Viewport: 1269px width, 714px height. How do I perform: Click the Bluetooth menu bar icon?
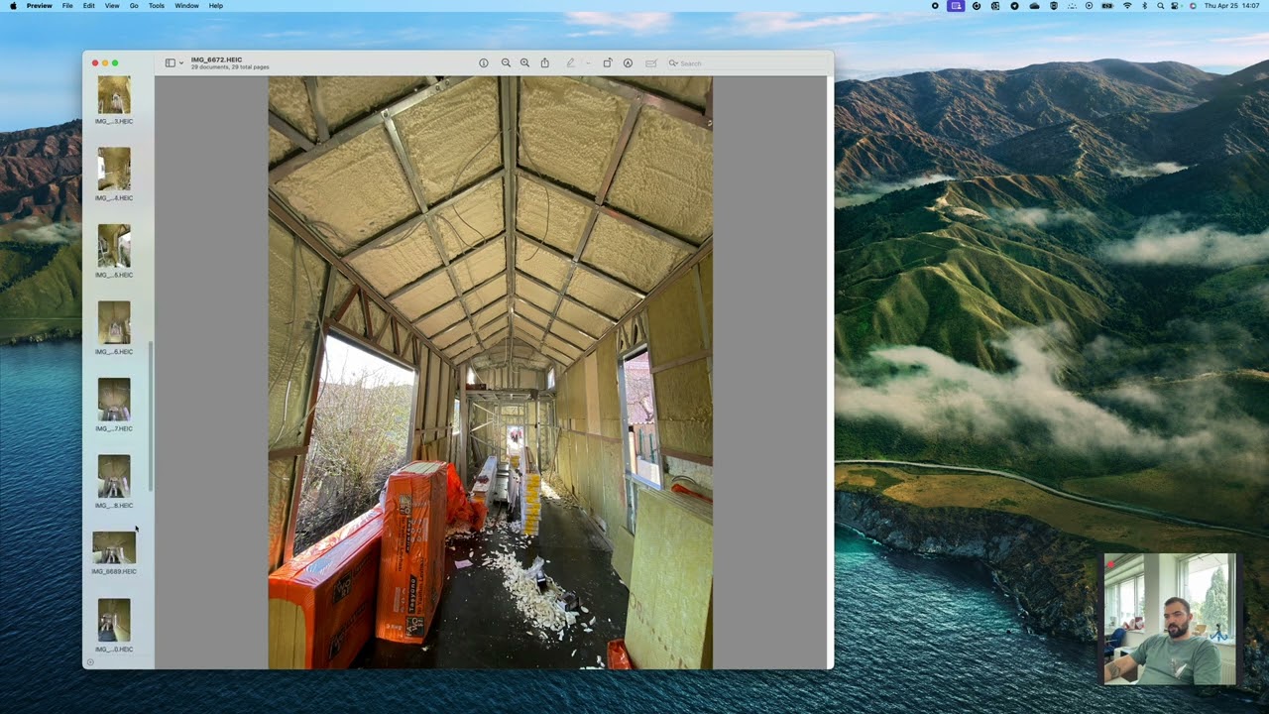1144,6
